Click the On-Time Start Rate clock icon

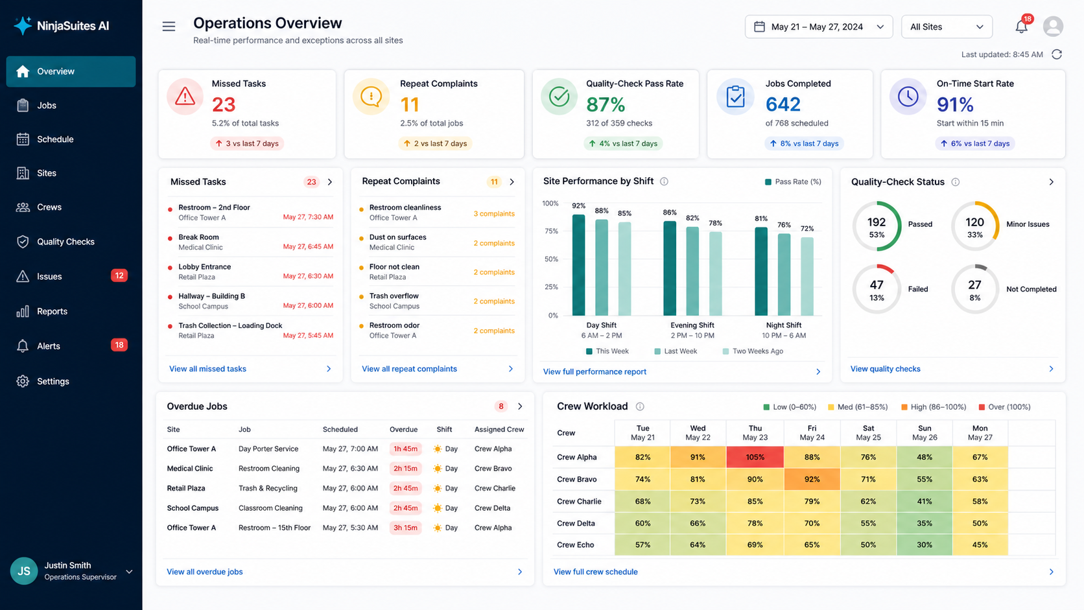click(908, 97)
